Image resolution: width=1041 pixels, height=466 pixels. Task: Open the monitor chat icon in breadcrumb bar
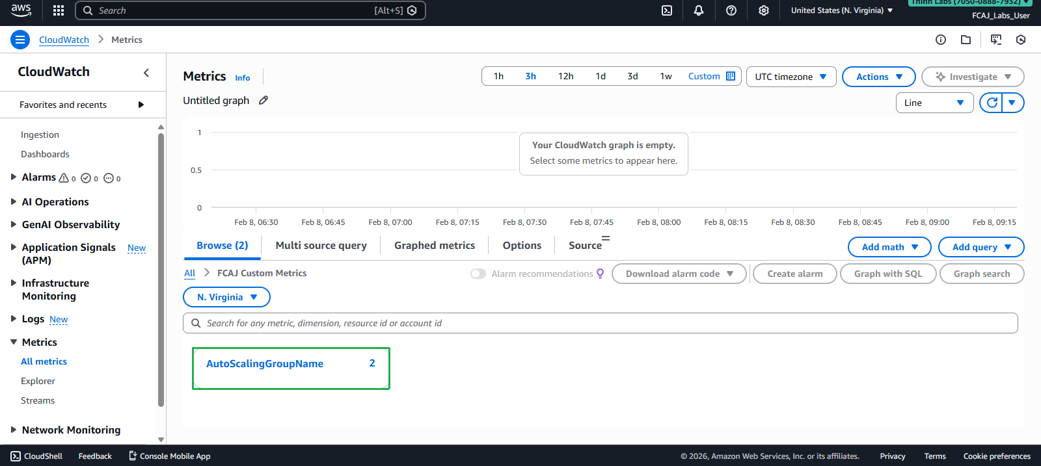tap(996, 40)
